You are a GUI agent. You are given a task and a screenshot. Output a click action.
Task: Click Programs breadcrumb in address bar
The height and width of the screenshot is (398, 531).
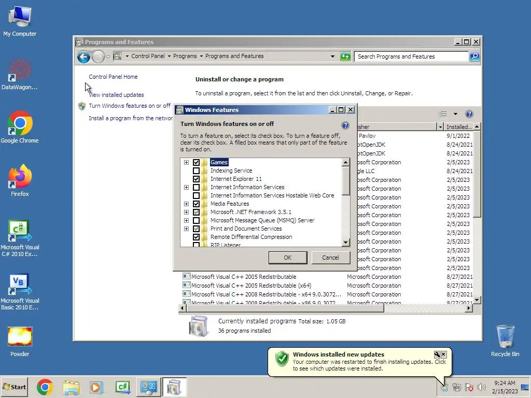tap(185, 56)
